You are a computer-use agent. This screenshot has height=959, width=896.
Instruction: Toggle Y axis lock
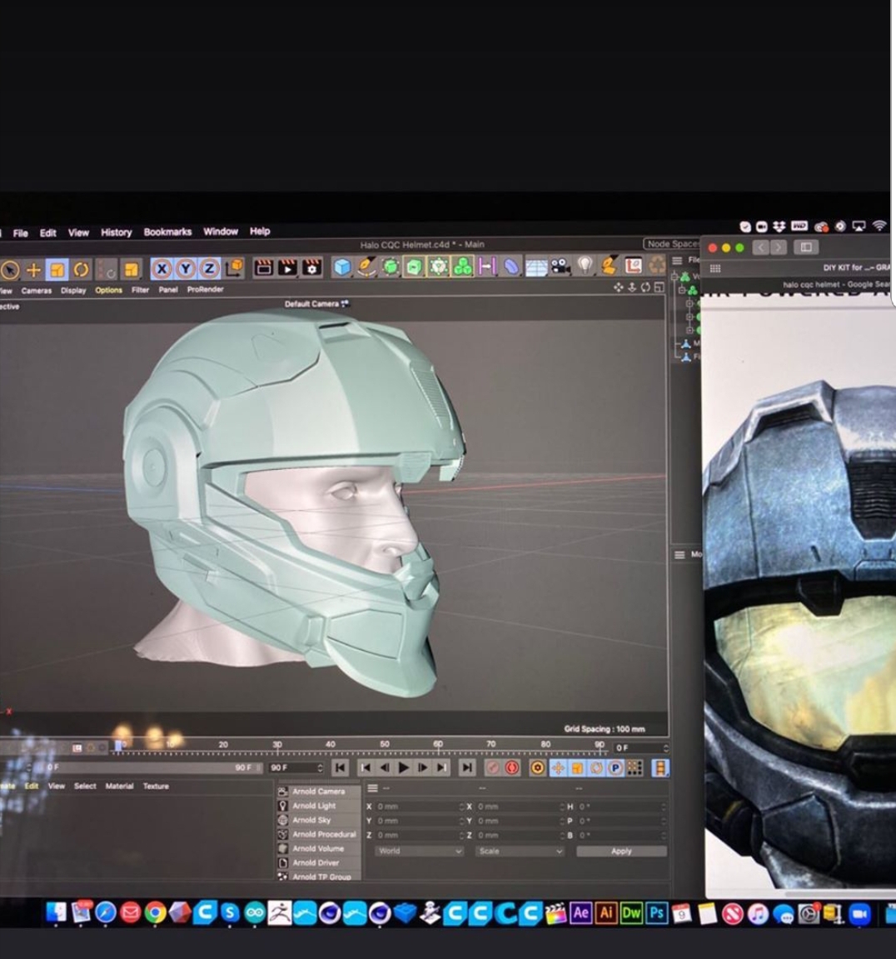pyautogui.click(x=185, y=268)
